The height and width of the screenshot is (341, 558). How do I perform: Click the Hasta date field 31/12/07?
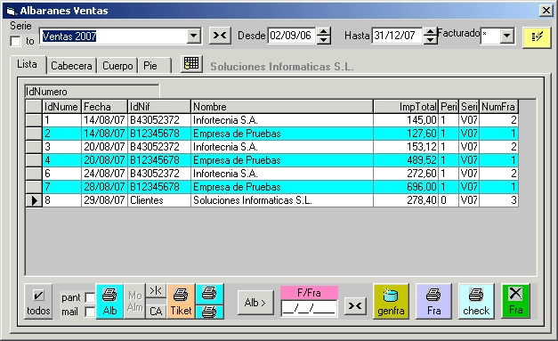click(397, 36)
